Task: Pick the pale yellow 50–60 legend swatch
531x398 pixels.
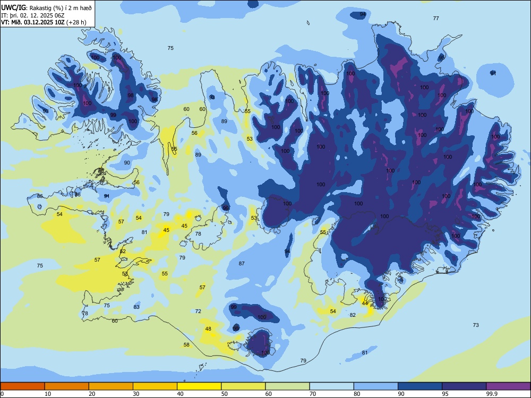Action: point(243,386)
